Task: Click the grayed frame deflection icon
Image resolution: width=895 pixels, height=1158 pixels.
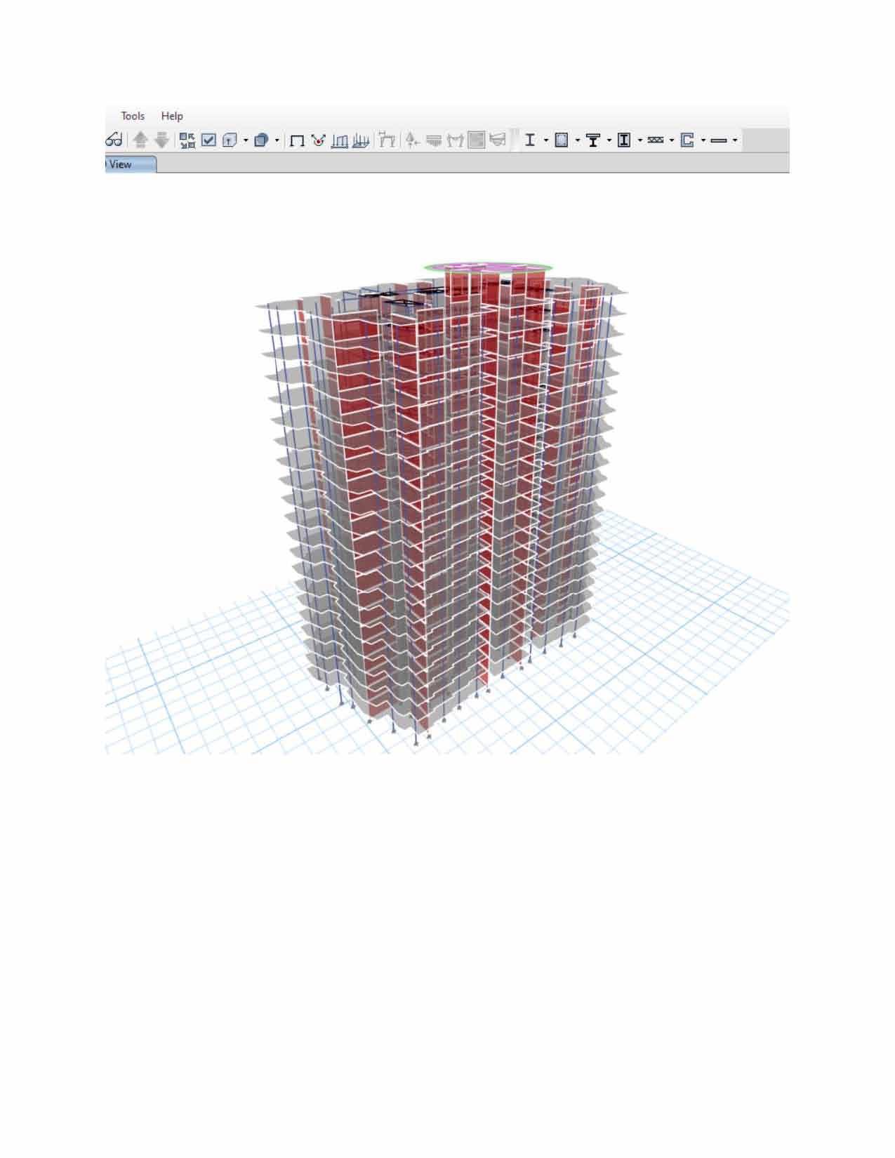Action: click(x=456, y=140)
